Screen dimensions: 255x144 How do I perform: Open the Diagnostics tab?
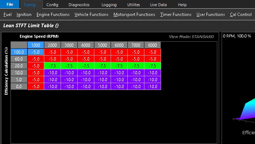[79, 5]
